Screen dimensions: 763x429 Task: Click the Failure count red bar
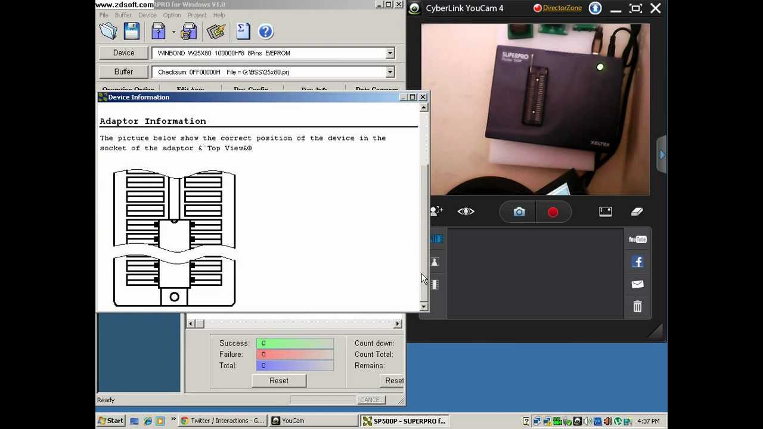295,355
